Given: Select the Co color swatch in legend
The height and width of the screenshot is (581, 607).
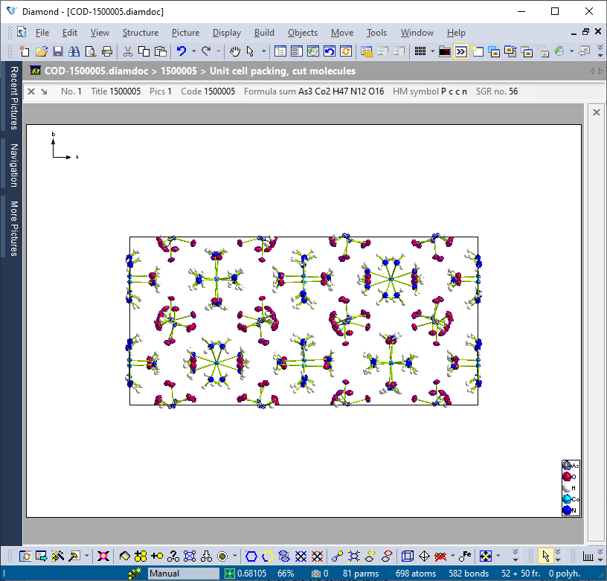Looking at the screenshot, I should pyautogui.click(x=566, y=498).
